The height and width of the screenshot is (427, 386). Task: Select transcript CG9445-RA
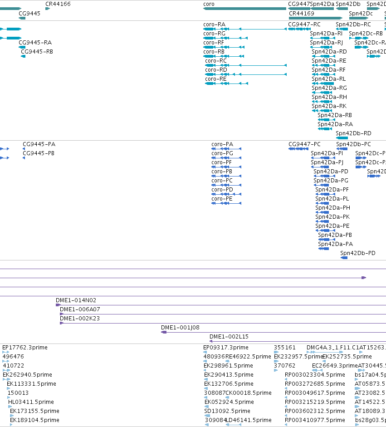click(35, 43)
